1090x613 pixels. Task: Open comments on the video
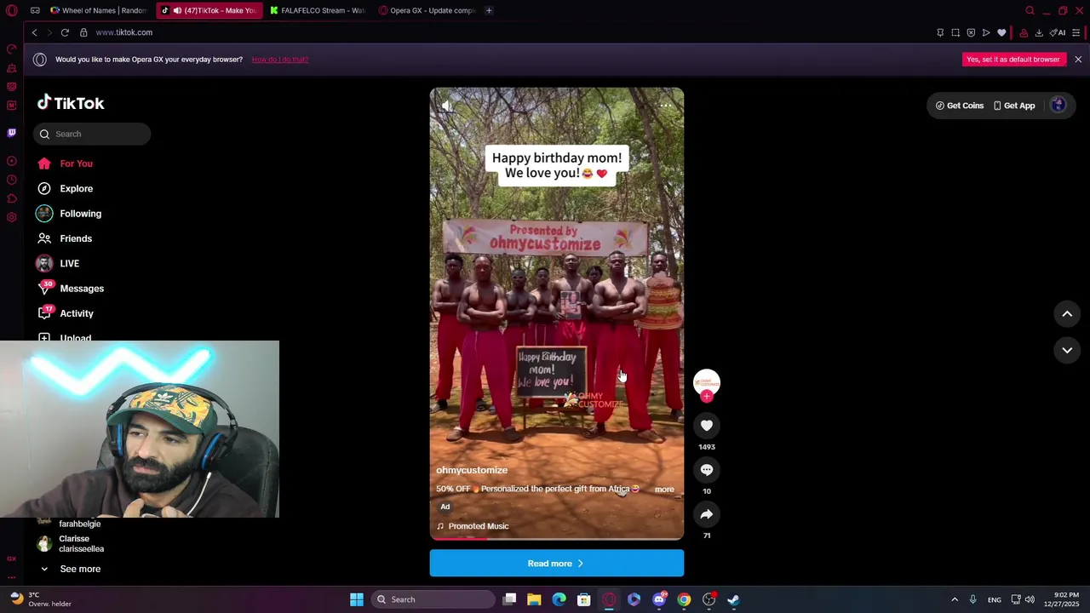pos(707,470)
